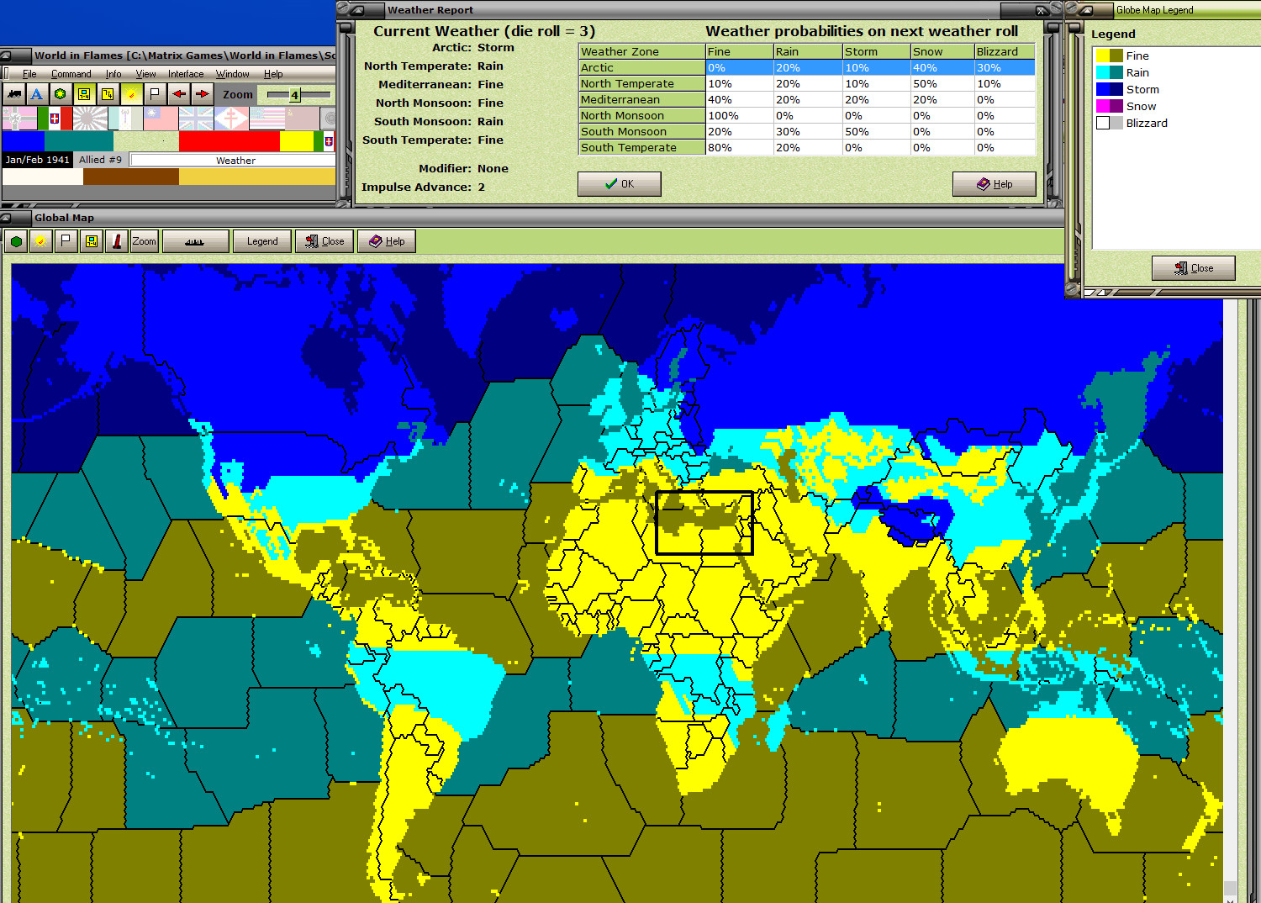The width and height of the screenshot is (1261, 903).
Task: Toggle the sun weather icon in main toolbar
Action: (131, 94)
